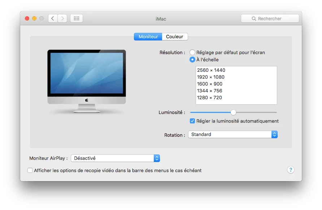322x210 pixels.
Task: Toggle "Régler la luminosité automatiquement"
Action: pyautogui.click(x=192, y=121)
